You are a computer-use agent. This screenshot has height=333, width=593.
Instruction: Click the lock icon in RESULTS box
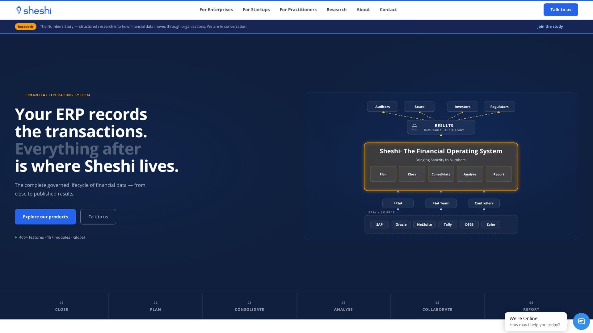(414, 127)
